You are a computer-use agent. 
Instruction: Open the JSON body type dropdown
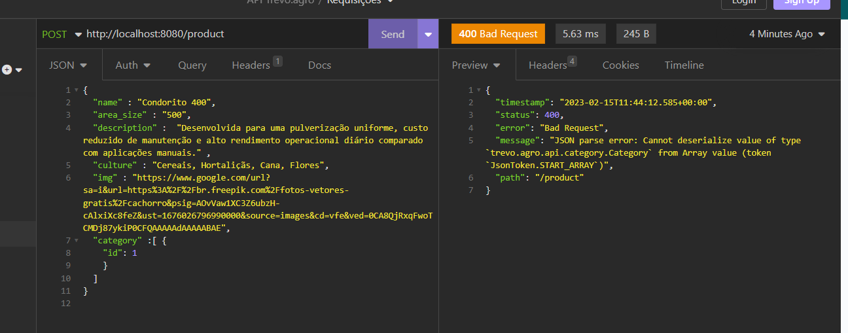69,65
